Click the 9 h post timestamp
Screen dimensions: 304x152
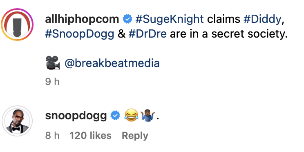(52, 82)
